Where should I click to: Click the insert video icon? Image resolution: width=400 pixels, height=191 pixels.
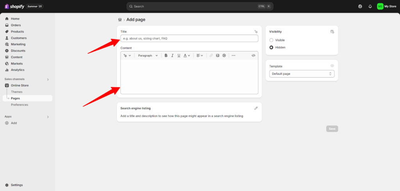[224, 56]
